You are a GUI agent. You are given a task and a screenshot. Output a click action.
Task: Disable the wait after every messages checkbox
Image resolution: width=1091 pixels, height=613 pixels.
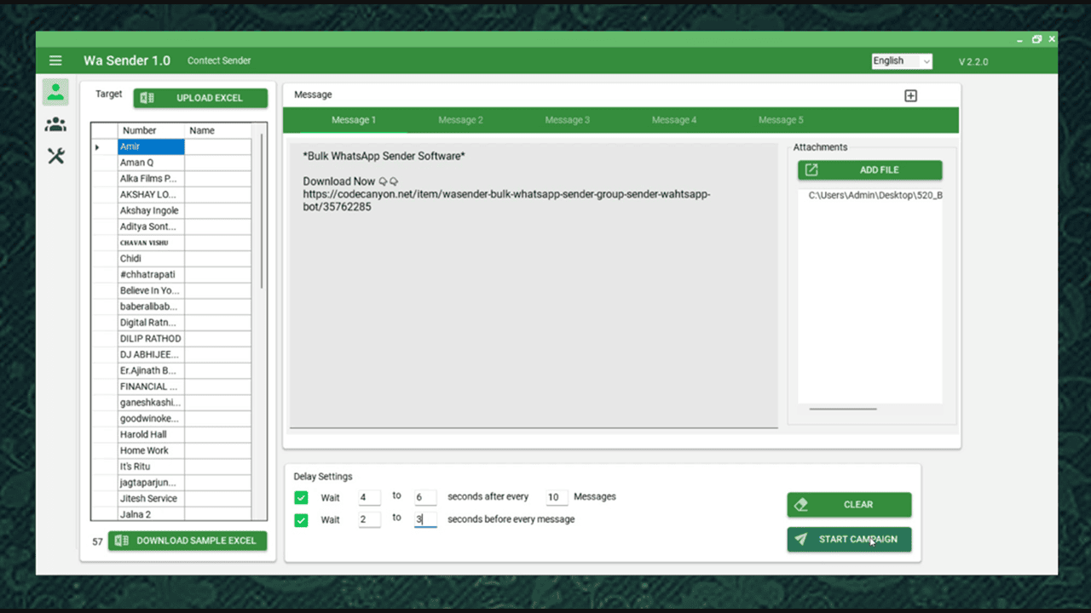tap(301, 497)
